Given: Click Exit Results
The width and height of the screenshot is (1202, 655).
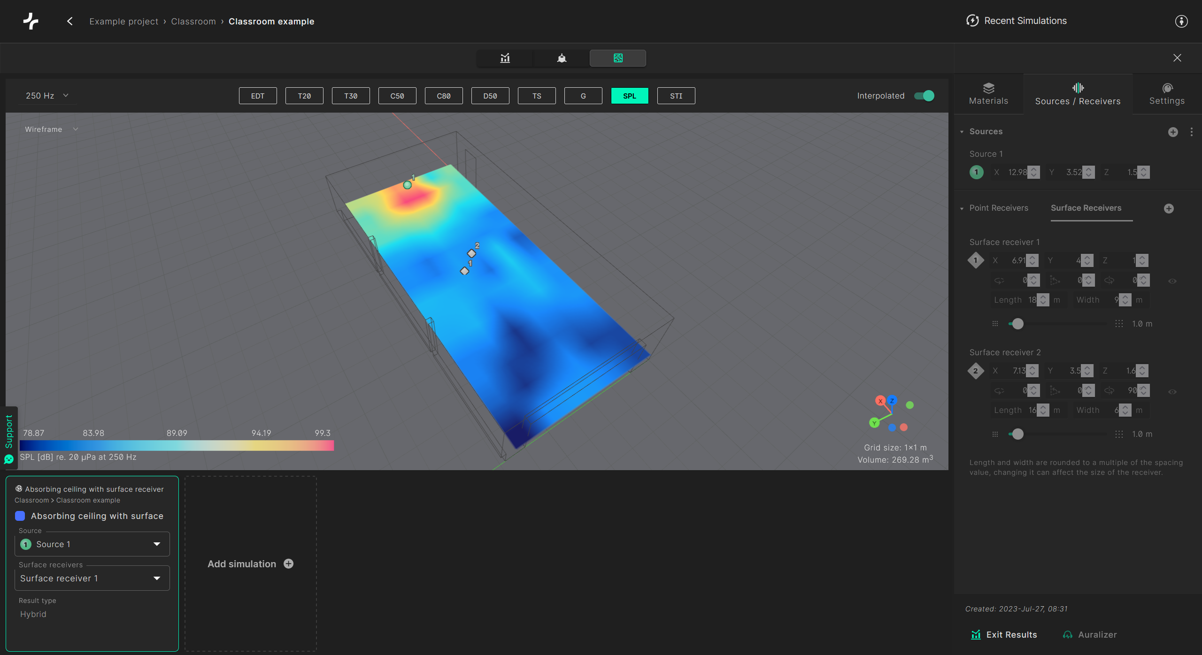Looking at the screenshot, I should point(1004,635).
